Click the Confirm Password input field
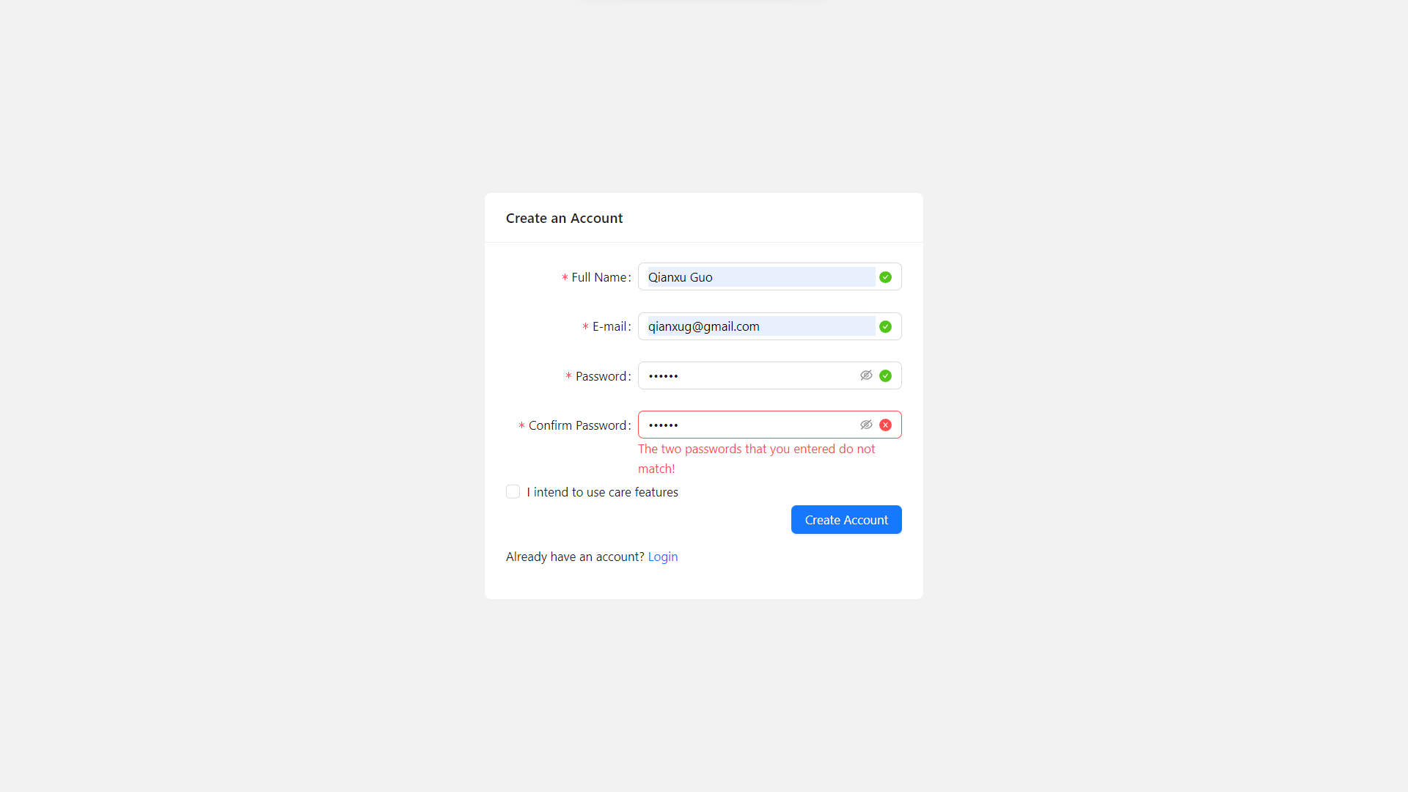This screenshot has width=1408, height=792. tap(748, 425)
